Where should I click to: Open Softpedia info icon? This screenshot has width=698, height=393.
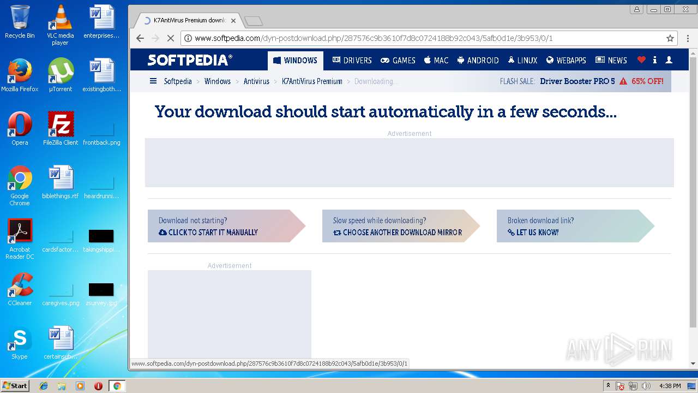(x=655, y=60)
